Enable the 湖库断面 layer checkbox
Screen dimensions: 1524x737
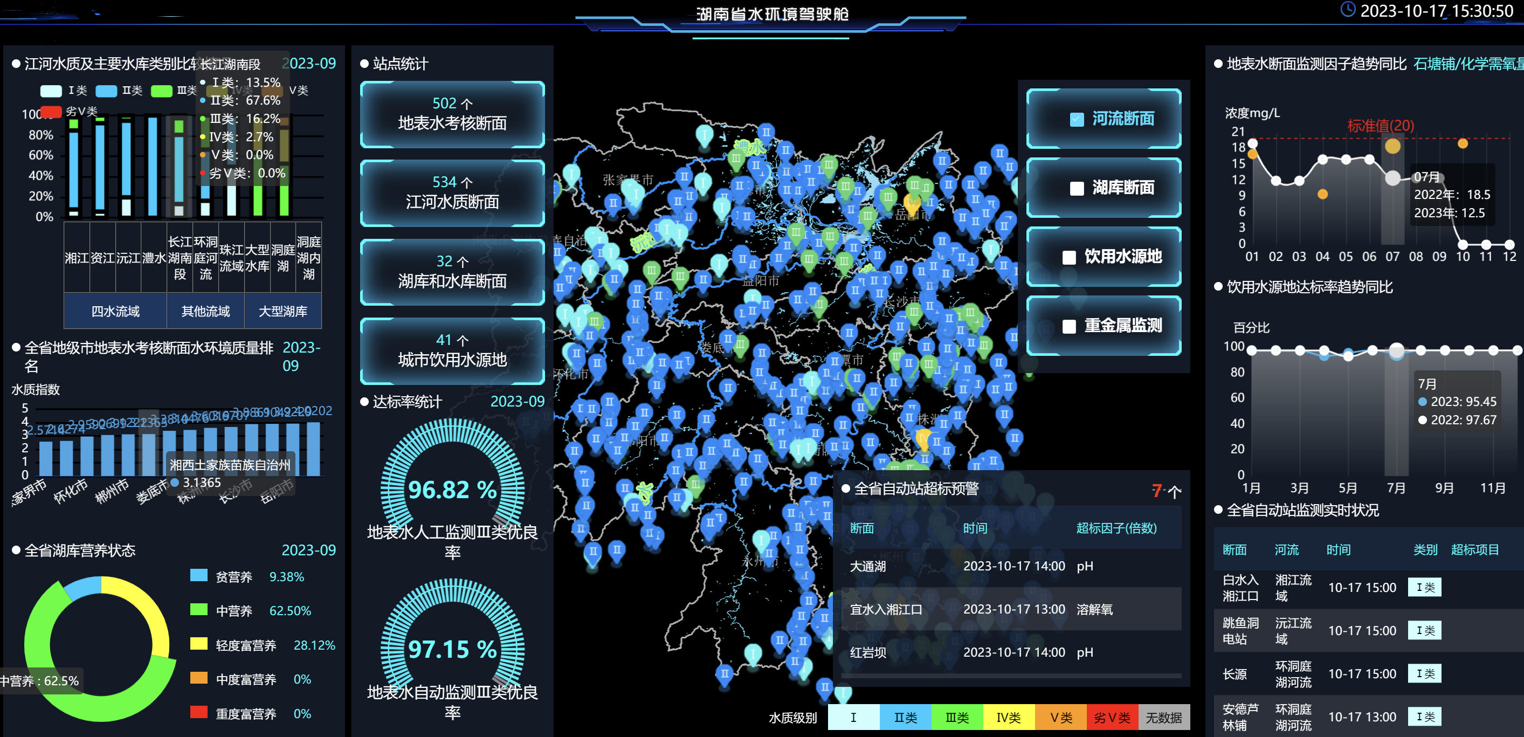coord(1077,189)
